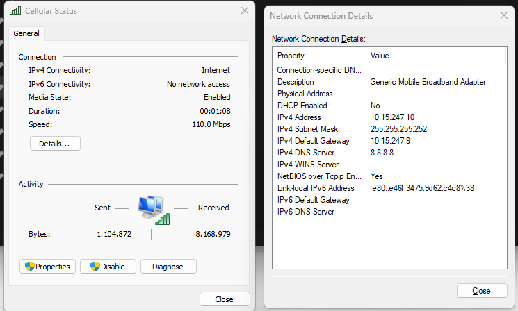Viewport: 518px width, 311px height.
Task: Click the cellular signal bars title icon
Action: [15, 11]
